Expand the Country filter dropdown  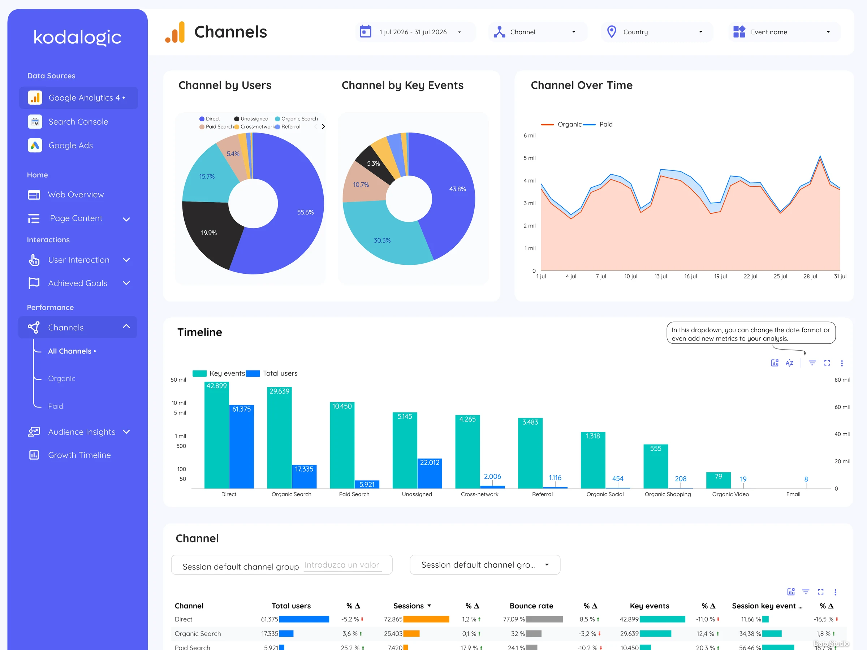656,32
